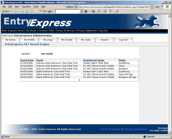This screenshot has width=172, height=139.
Task: Click Log Out in the black navigation bar
Action: pyautogui.click(x=103, y=30)
